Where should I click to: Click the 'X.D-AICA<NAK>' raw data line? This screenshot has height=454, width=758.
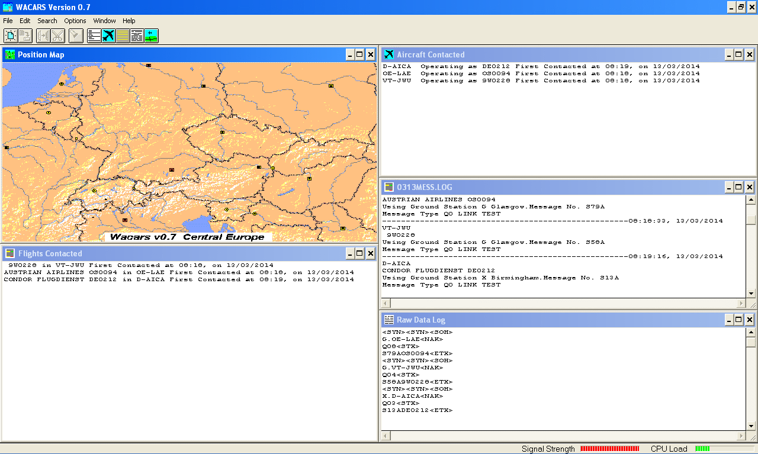(x=413, y=396)
